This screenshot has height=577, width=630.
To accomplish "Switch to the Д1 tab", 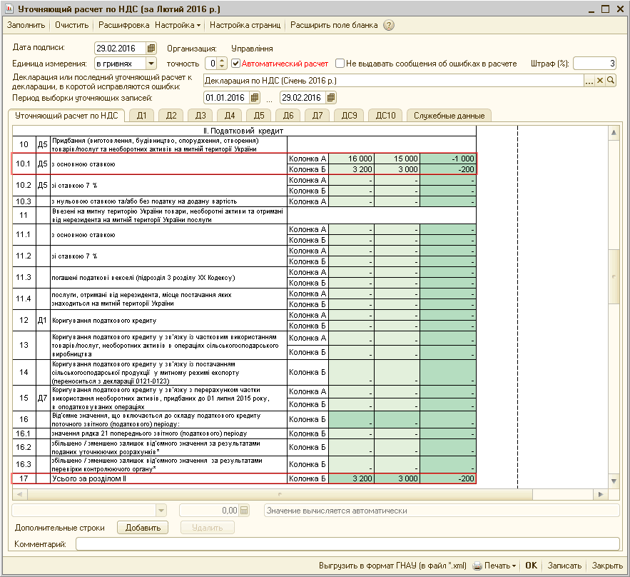I will (x=142, y=116).
